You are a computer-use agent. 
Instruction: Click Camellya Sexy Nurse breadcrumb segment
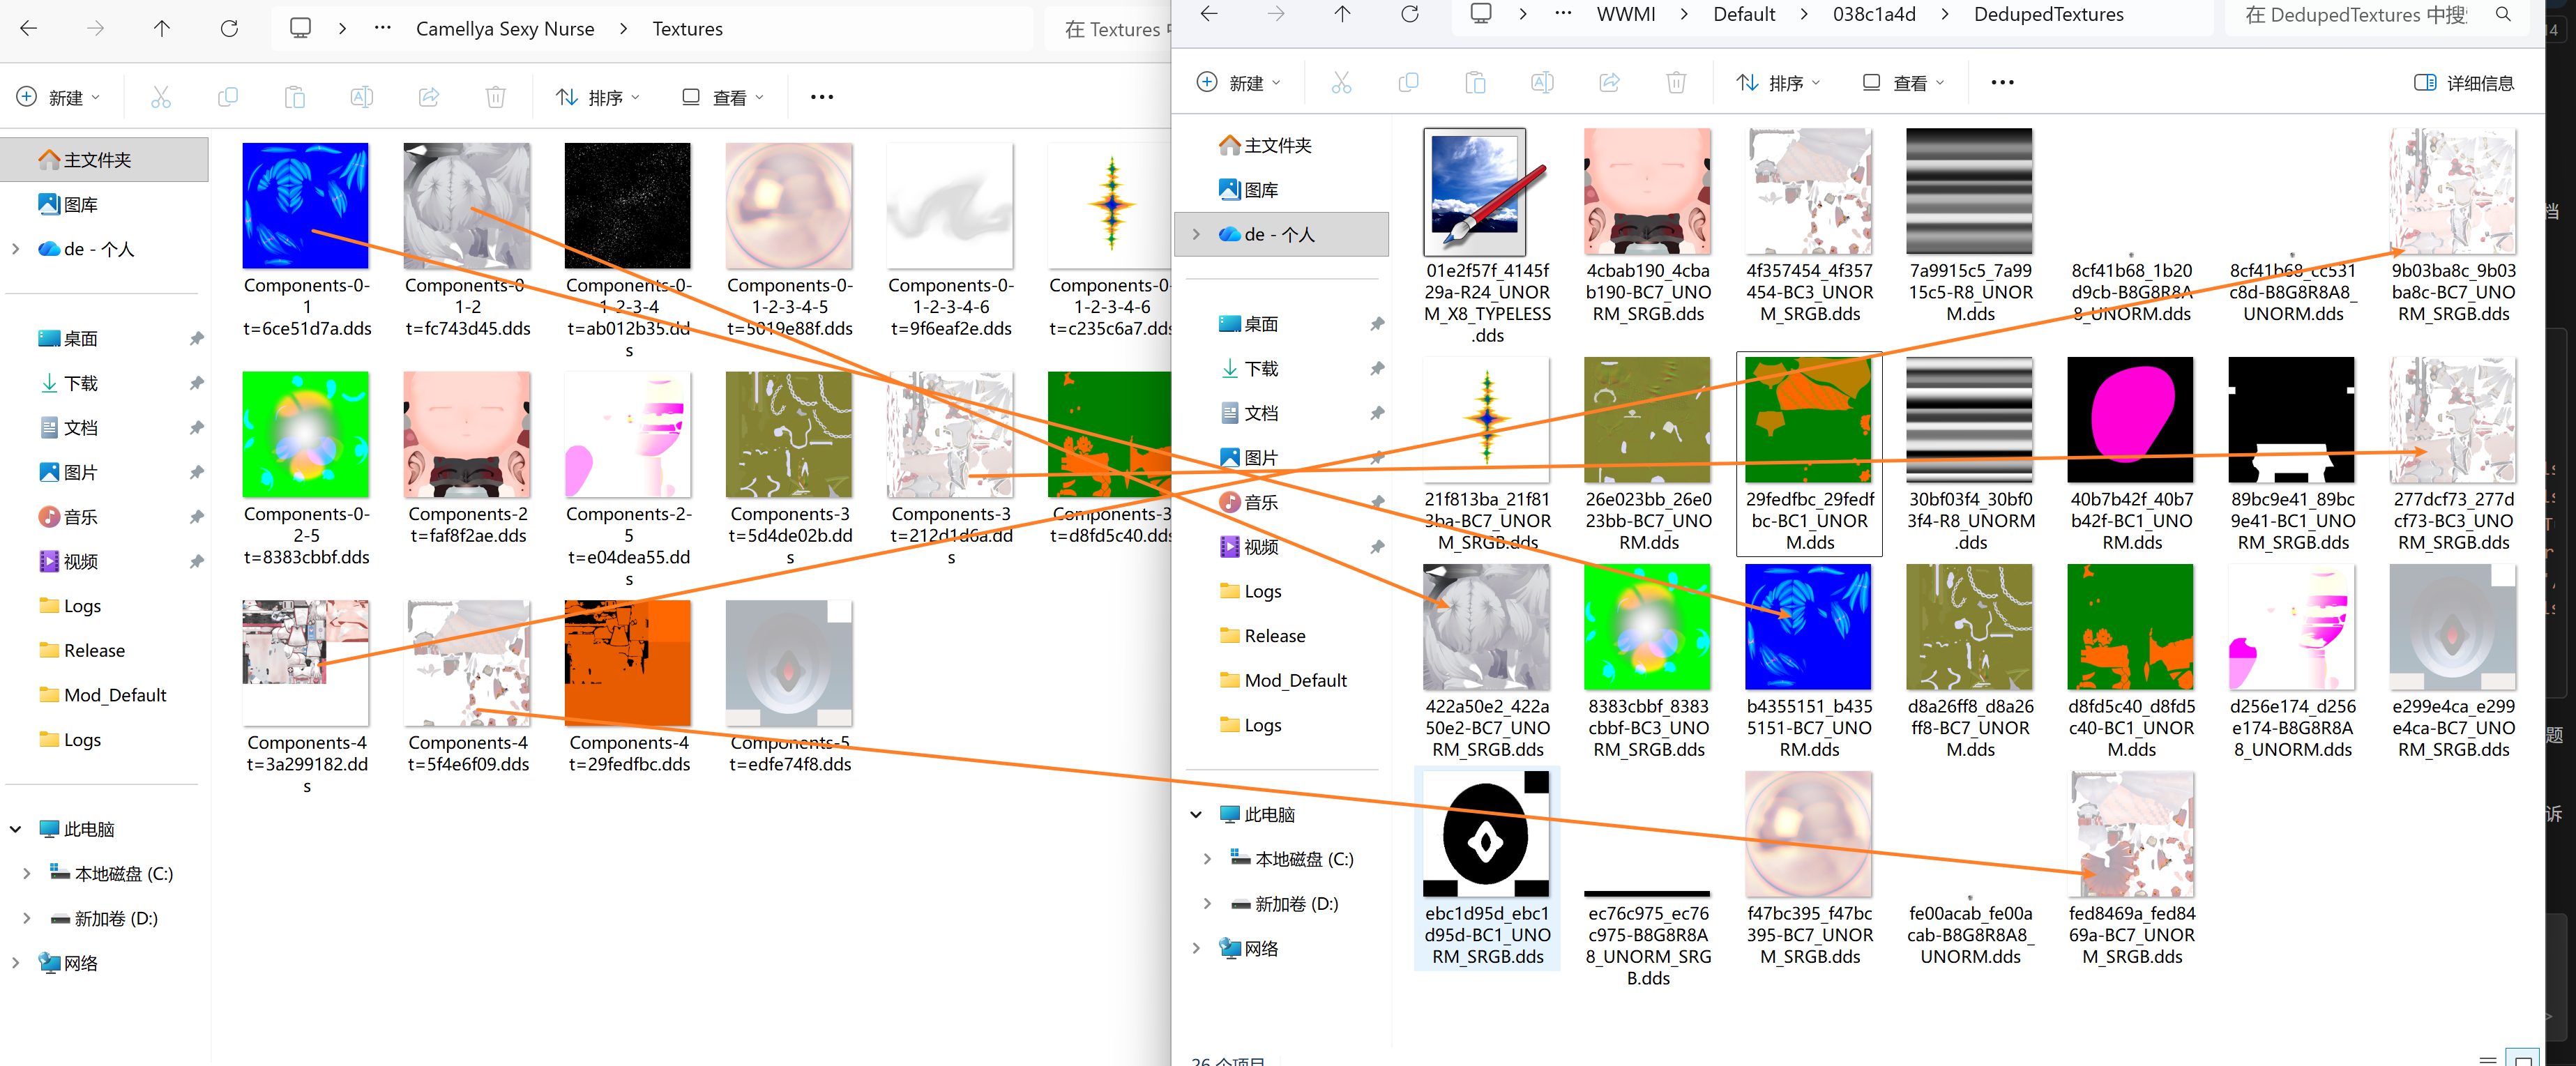click(505, 29)
